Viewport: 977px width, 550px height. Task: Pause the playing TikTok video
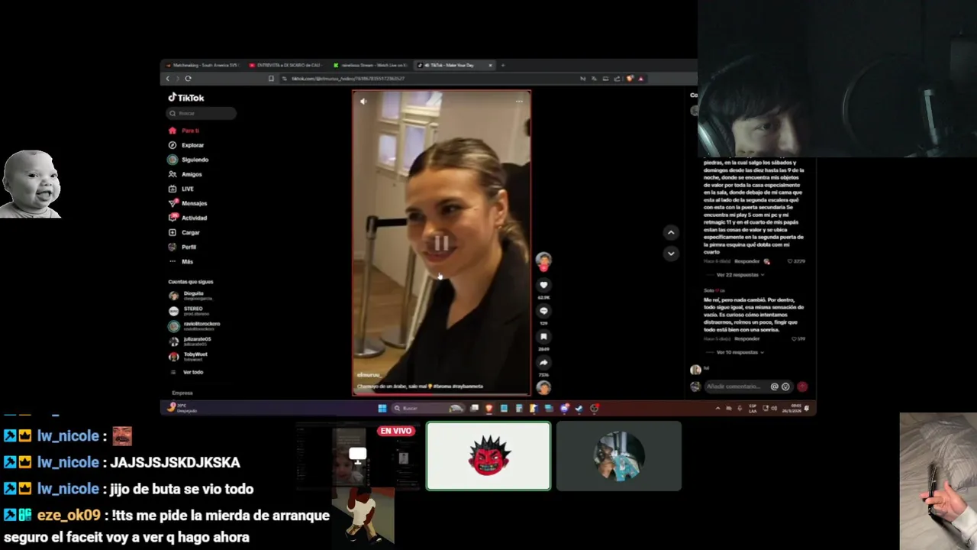pyautogui.click(x=441, y=243)
